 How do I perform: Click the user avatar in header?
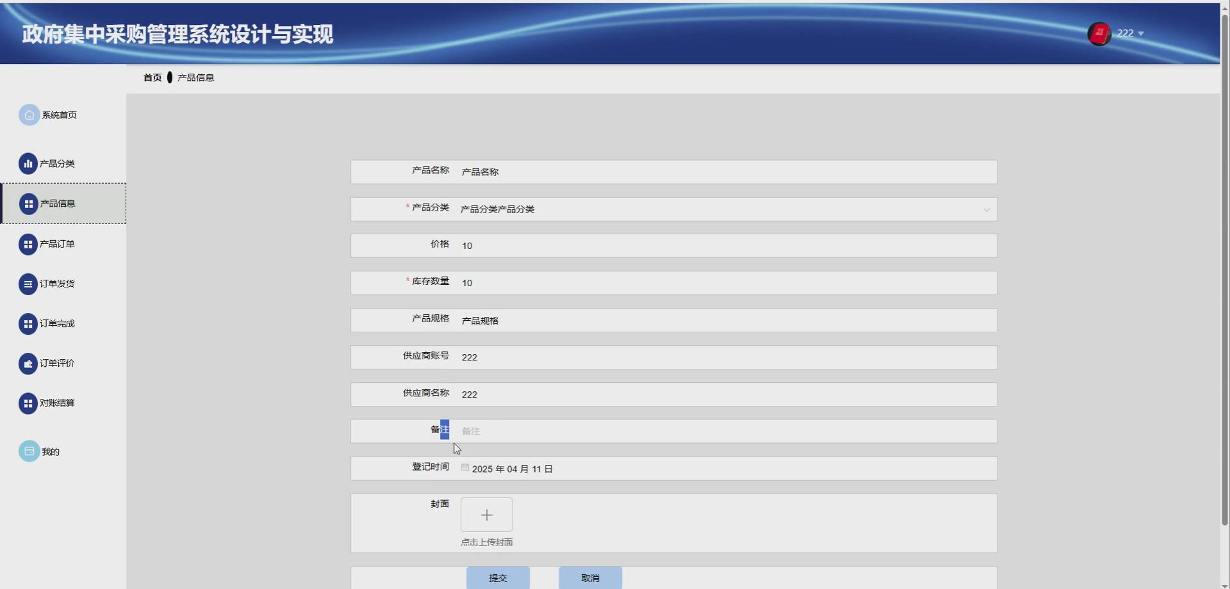click(x=1099, y=34)
